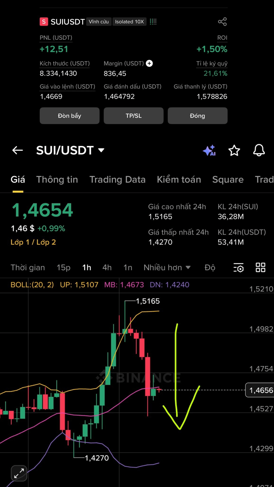Viewport: 274px width, 487px height.
Task: Tap the +0,99% change value
Action: pyautogui.click(x=51, y=228)
